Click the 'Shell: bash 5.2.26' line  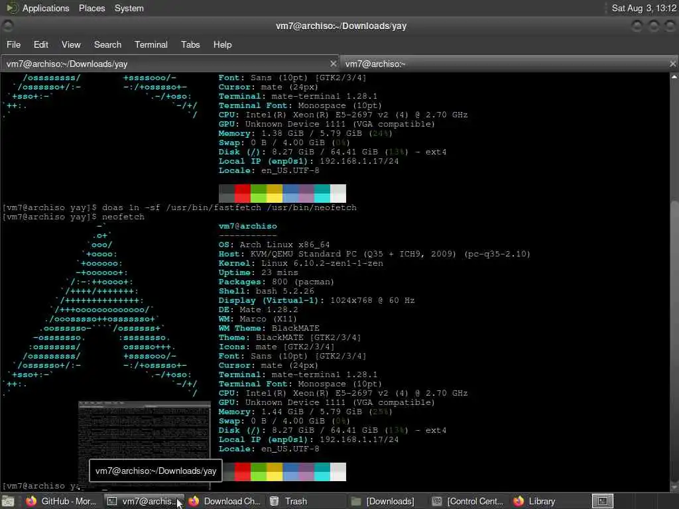coord(266,292)
